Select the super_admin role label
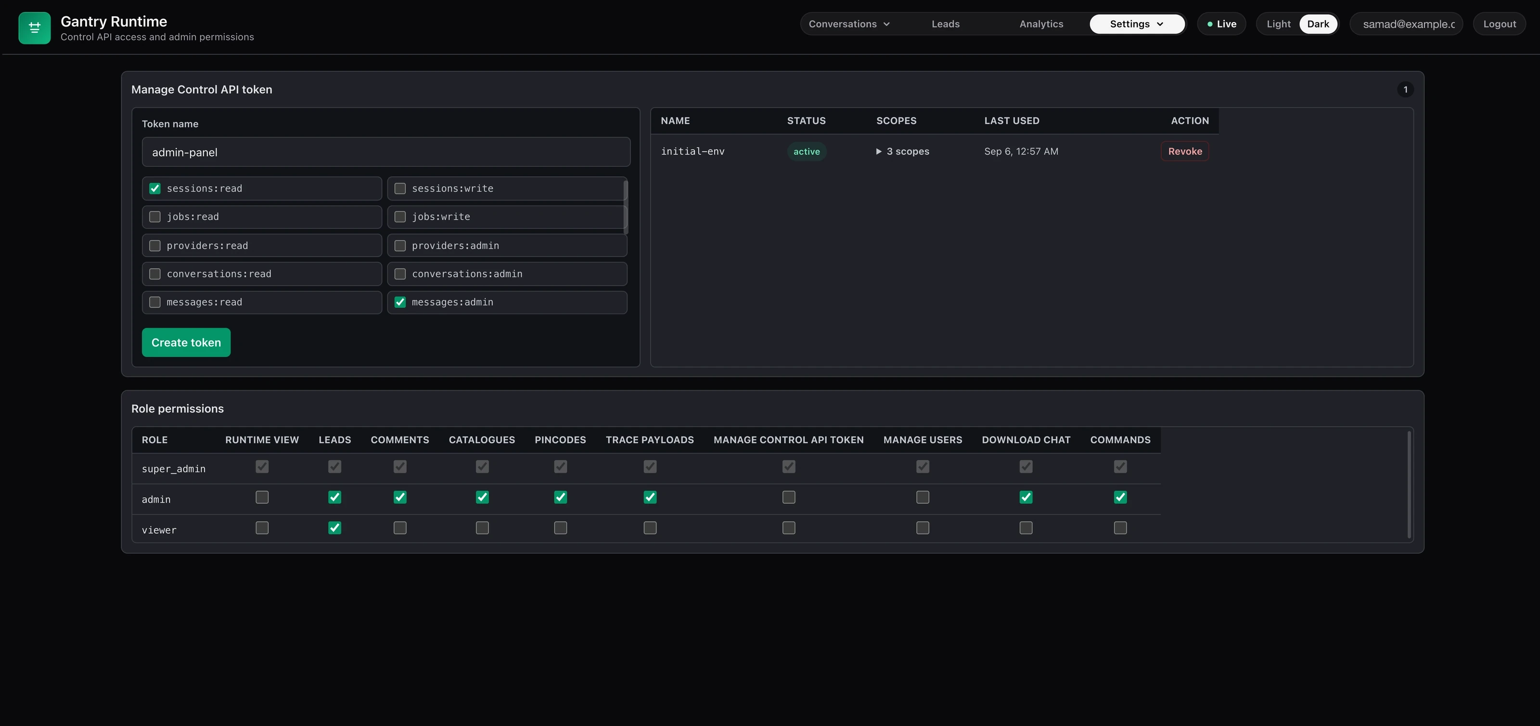 173,469
